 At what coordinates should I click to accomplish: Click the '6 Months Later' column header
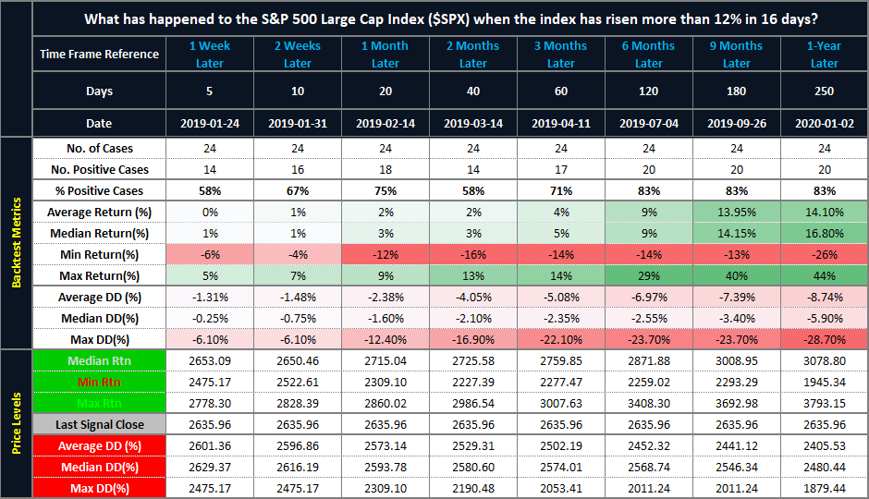[648, 55]
